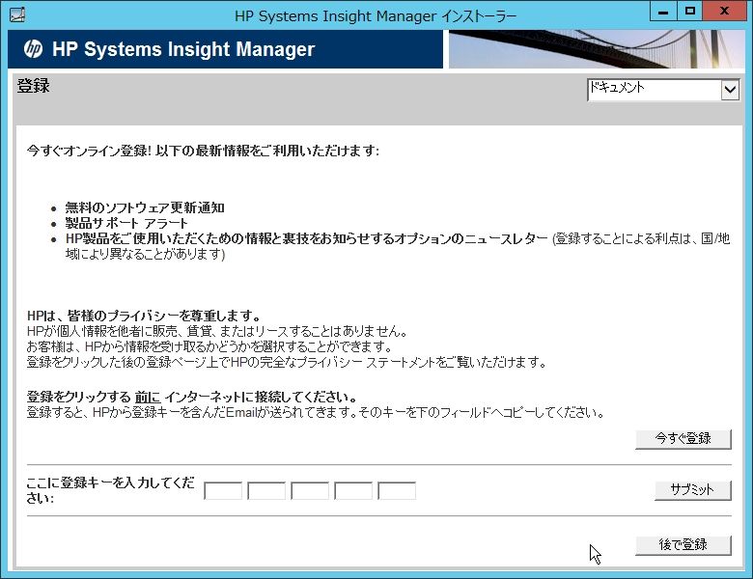753x579 pixels.
Task: Click the HP logo in the banner
Action: 33,49
